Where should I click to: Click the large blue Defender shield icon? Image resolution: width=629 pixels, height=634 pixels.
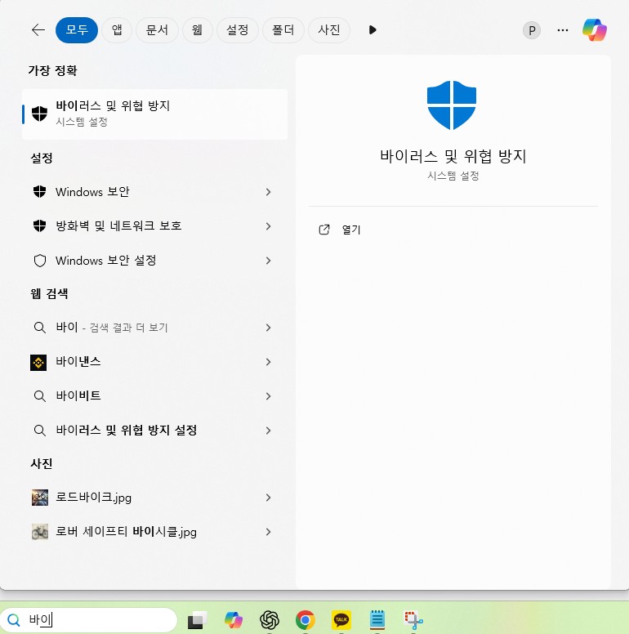[452, 105]
